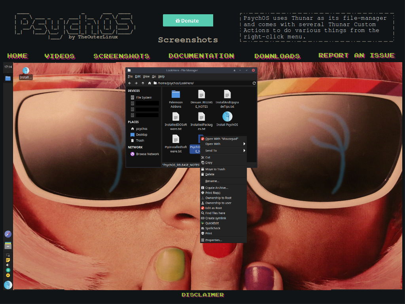Open the screen tray icon with small x
The height and width of the screenshot is (304, 405).
(x=8, y=255)
